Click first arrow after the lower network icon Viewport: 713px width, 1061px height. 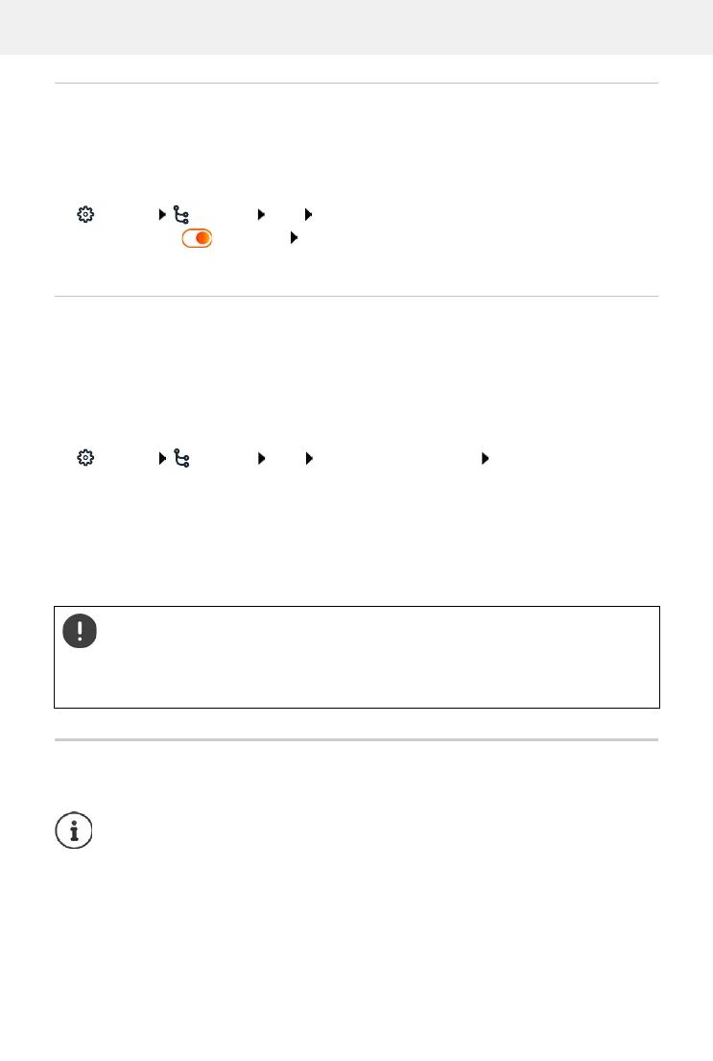260,459
